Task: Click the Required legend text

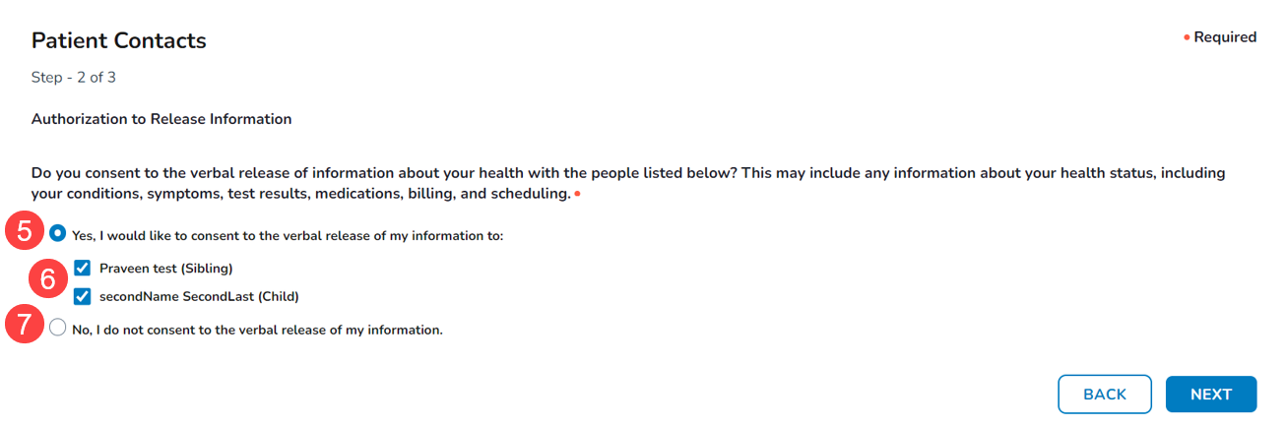Action: click(x=1225, y=37)
